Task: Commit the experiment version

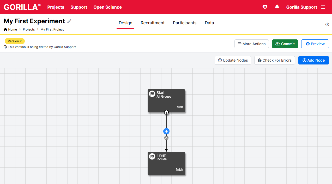Action: [x=285, y=44]
